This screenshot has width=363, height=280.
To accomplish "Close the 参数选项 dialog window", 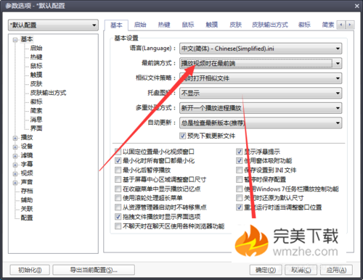I will [x=357, y=6].
